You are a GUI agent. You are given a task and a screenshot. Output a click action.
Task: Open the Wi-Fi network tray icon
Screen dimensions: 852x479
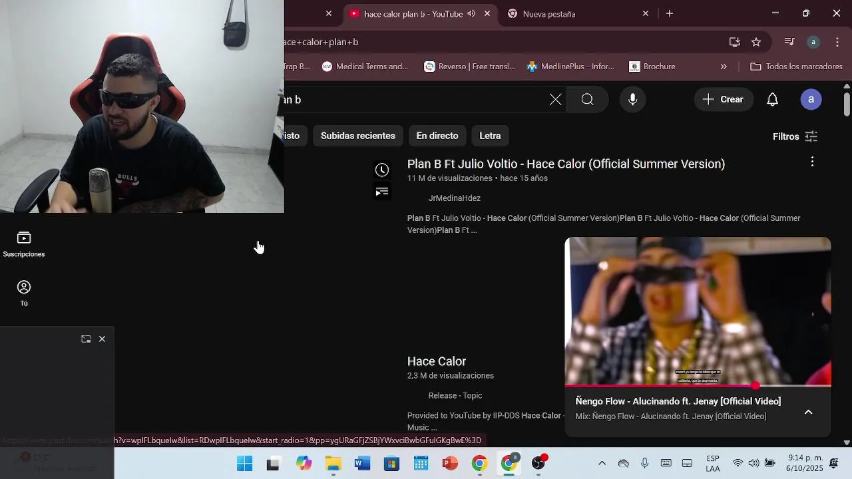click(738, 464)
